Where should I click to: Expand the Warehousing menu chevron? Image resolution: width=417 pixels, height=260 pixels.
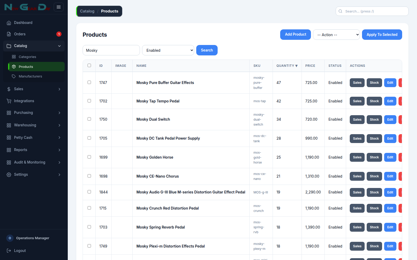59,125
